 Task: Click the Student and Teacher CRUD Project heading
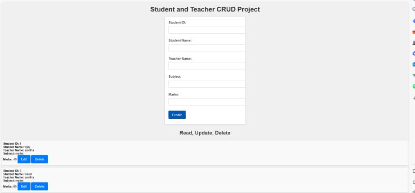pyautogui.click(x=205, y=9)
